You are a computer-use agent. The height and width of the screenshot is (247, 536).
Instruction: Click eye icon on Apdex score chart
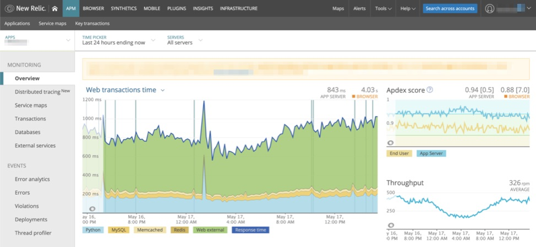tap(391, 142)
